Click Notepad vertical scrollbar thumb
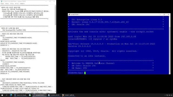This screenshot has width=173, height=97. click(x=55, y=15)
